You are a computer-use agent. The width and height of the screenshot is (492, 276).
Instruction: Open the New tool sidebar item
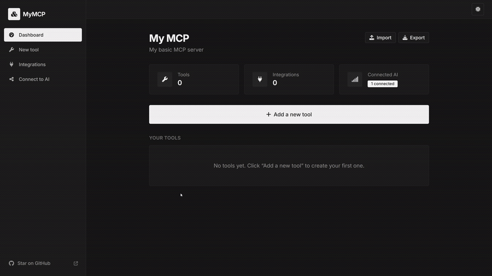click(x=43, y=50)
